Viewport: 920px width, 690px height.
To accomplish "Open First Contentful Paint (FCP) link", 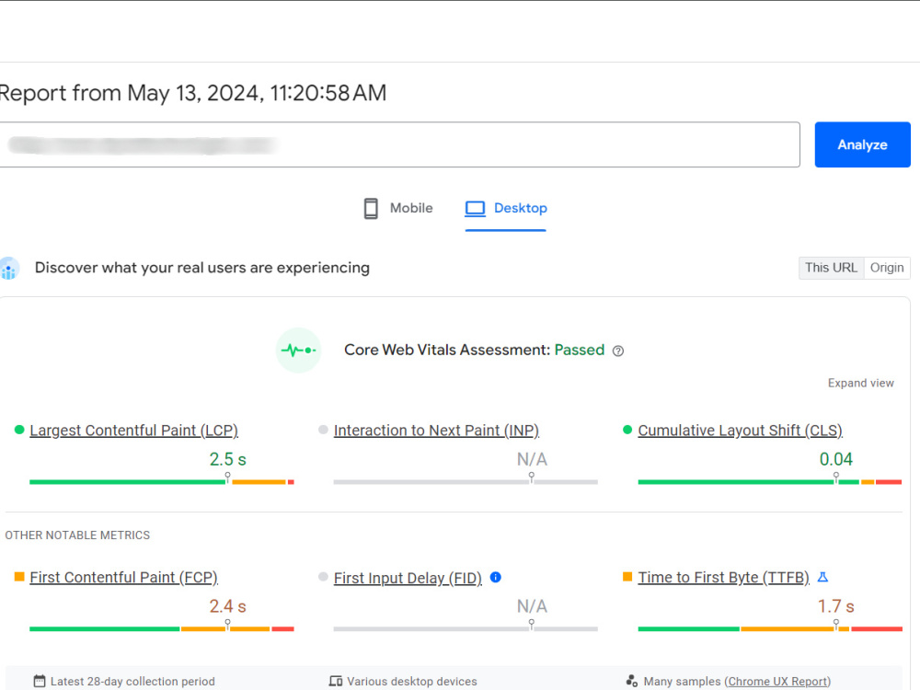I will point(124,578).
